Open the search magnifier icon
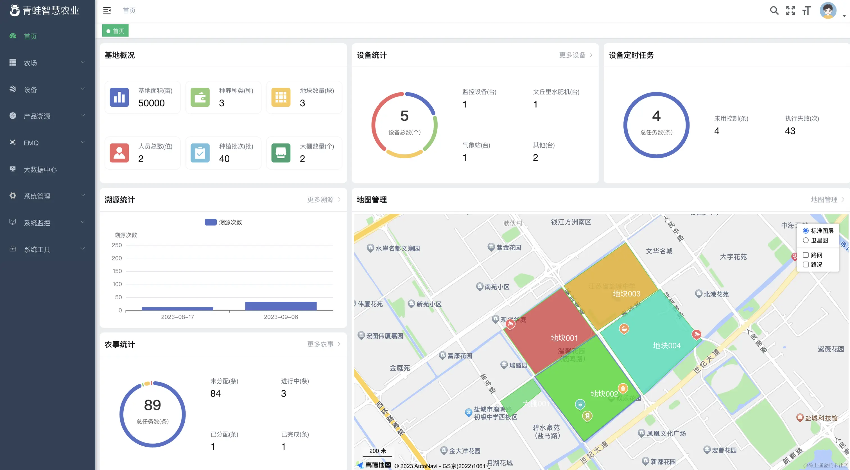 click(x=774, y=10)
